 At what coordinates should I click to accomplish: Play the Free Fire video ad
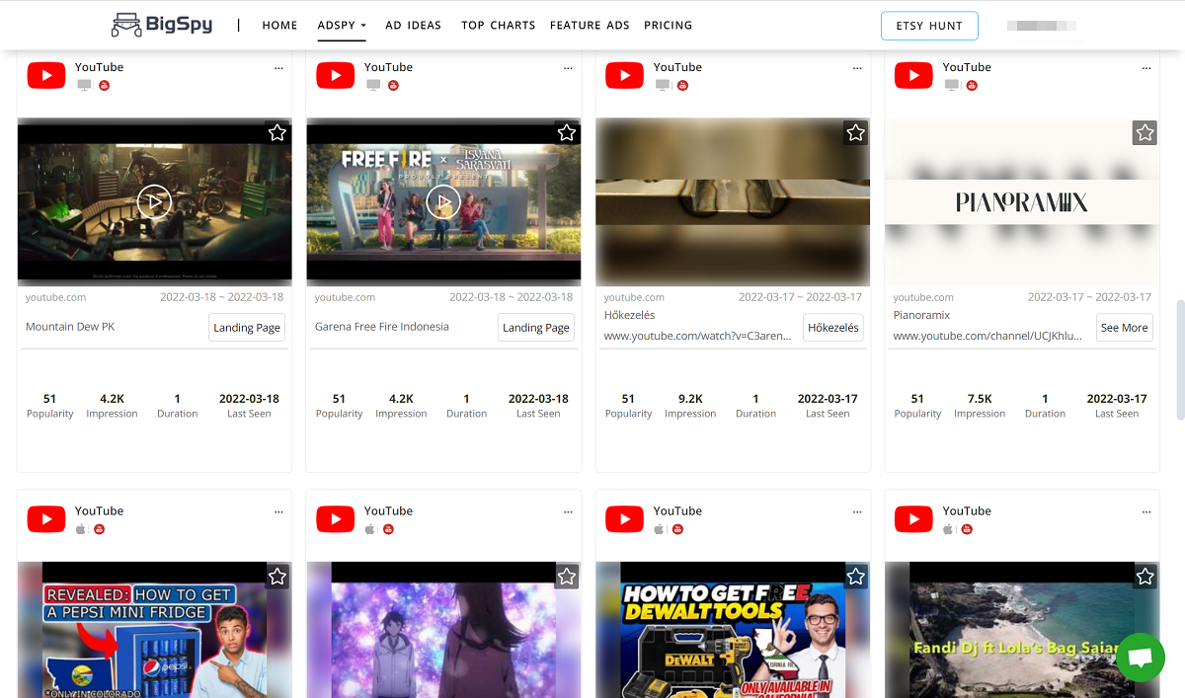coord(443,202)
